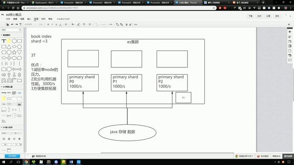Open the line width dropdown
The width and height of the screenshot is (294, 165).
pos(85,24)
